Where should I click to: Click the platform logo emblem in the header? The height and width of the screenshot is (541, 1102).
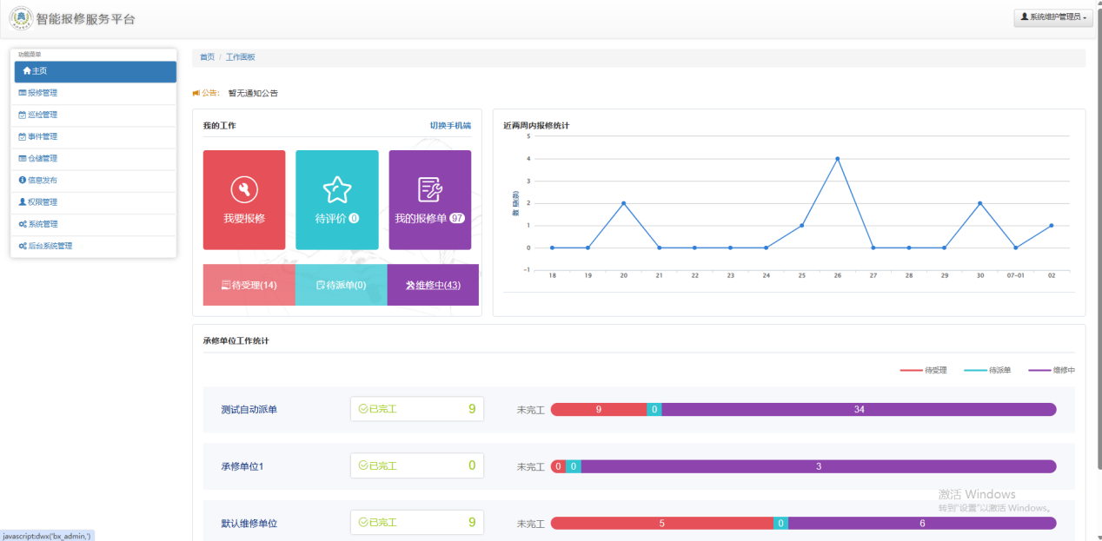pos(21,18)
